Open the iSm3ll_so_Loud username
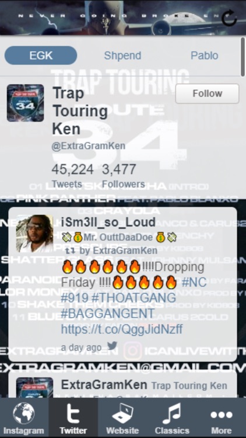246x438 pixels. coord(108,223)
